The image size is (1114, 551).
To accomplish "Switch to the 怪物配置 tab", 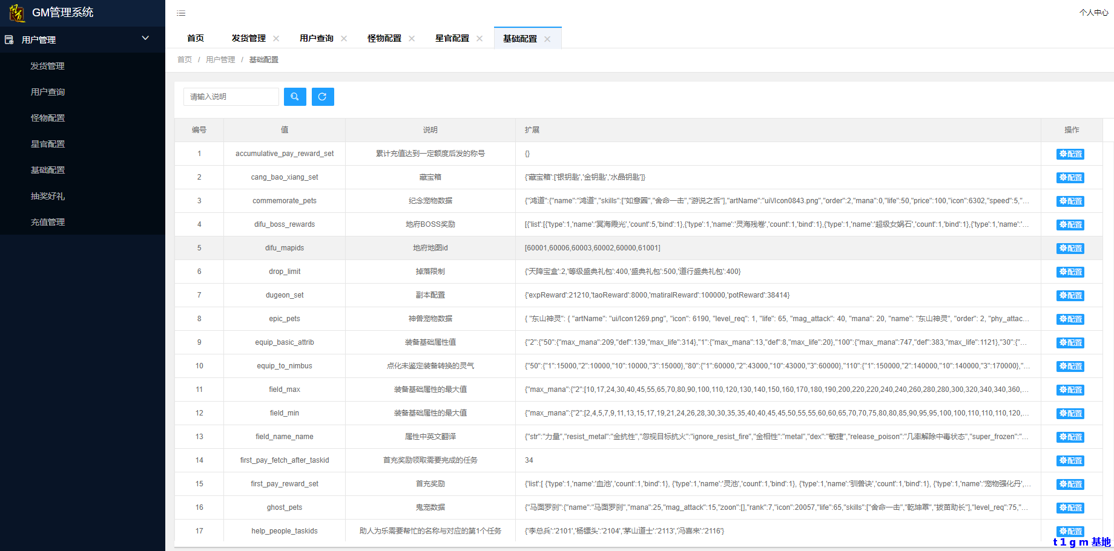I will 384,38.
